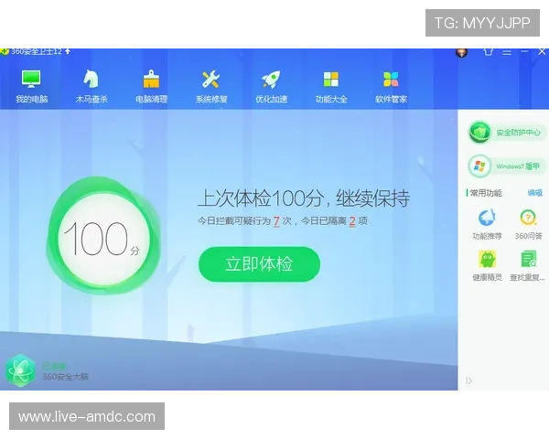Click intercepted count number 7

coord(276,221)
